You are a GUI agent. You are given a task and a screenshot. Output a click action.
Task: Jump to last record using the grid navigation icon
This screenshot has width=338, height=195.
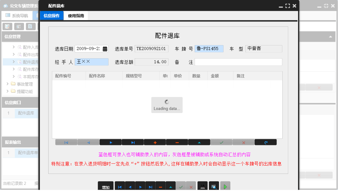click(x=133, y=142)
